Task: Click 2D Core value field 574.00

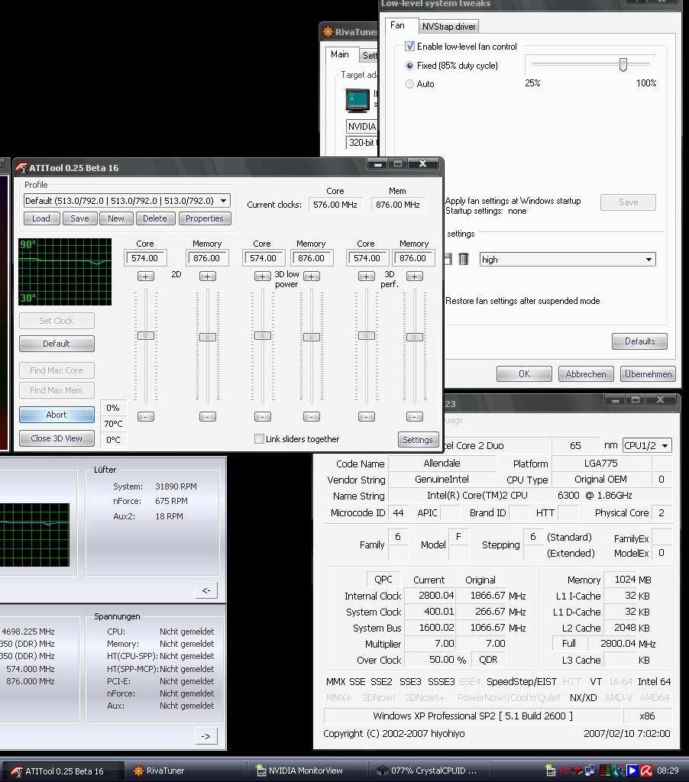Action: tap(144, 258)
